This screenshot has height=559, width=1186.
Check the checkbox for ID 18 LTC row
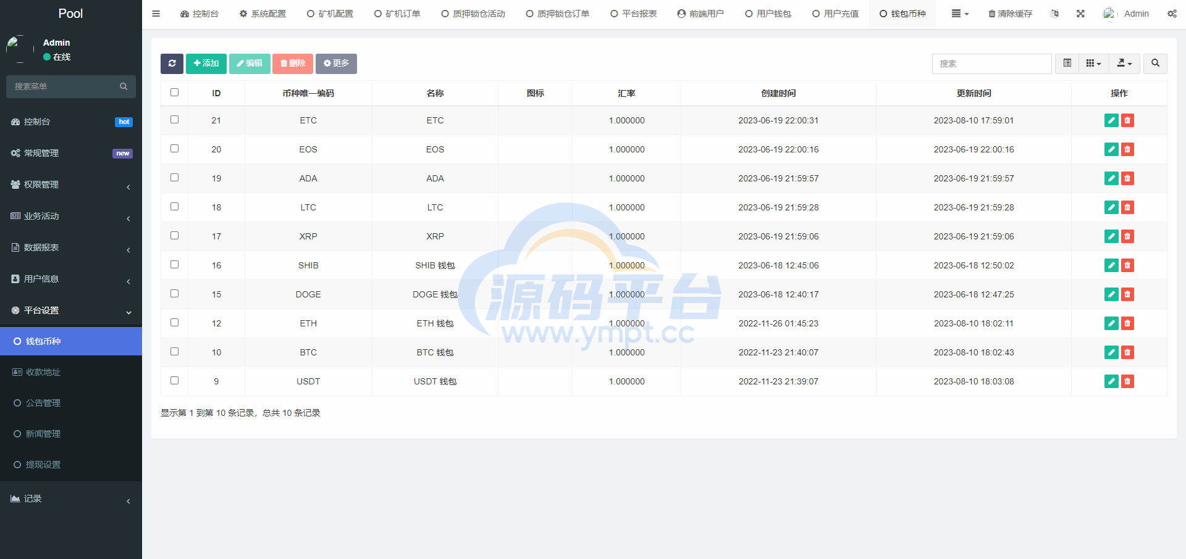point(174,207)
